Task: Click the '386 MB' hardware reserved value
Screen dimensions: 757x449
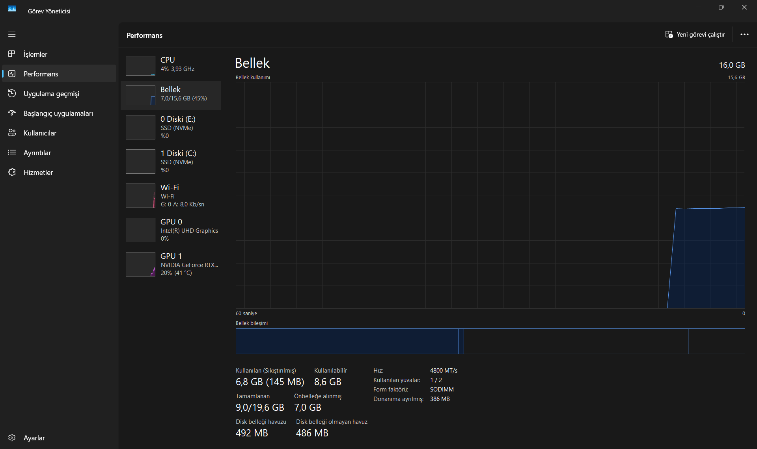Action: tap(440, 399)
